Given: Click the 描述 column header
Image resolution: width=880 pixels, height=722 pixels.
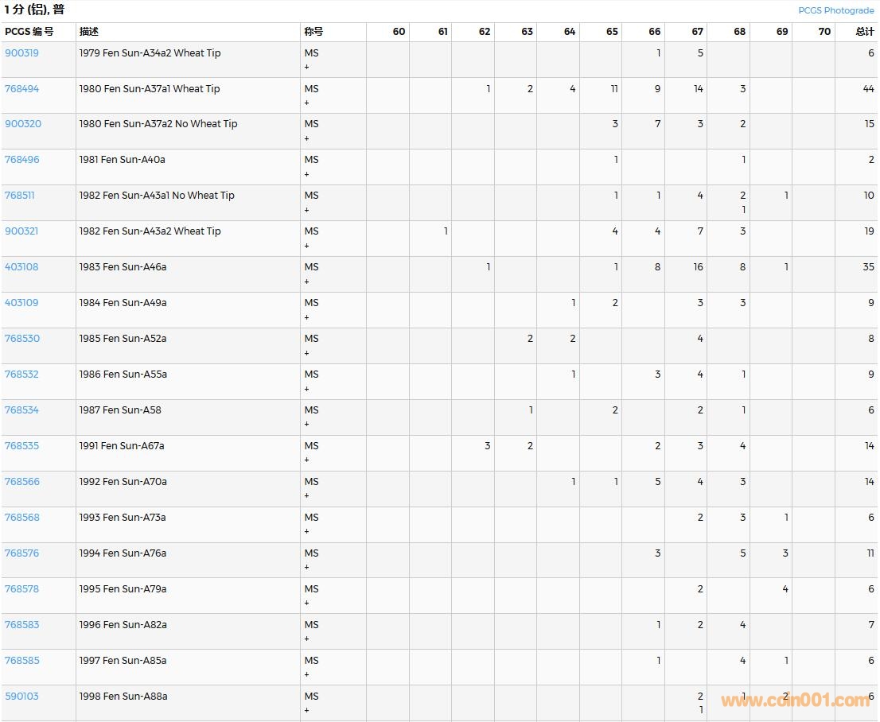Looking at the screenshot, I should point(89,32).
